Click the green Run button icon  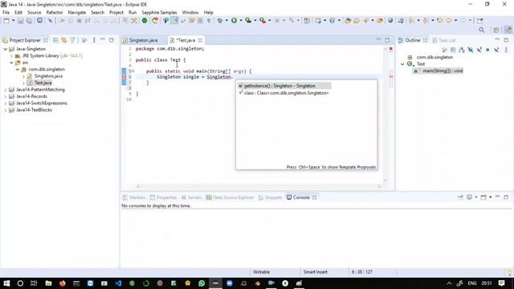click(234, 21)
